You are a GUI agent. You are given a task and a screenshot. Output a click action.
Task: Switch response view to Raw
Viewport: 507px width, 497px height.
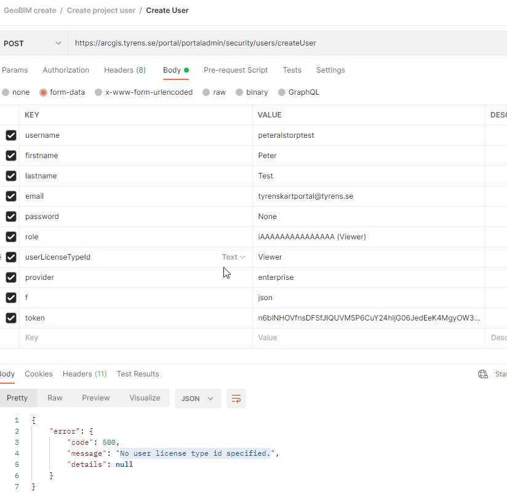[x=55, y=398]
